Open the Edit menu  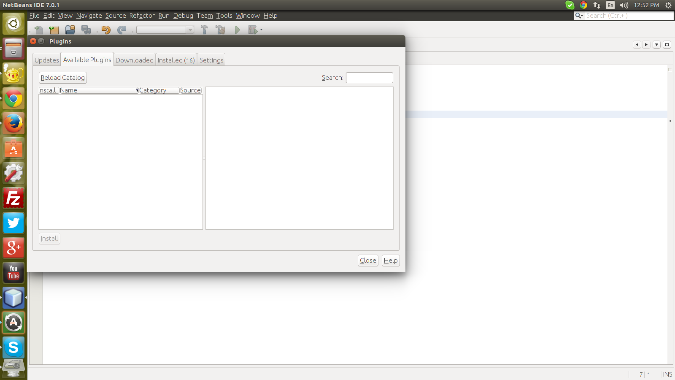49,16
